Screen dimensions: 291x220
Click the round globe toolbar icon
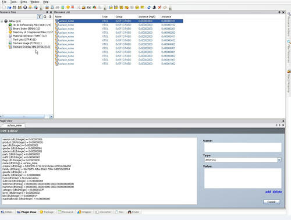(x=25, y=8)
